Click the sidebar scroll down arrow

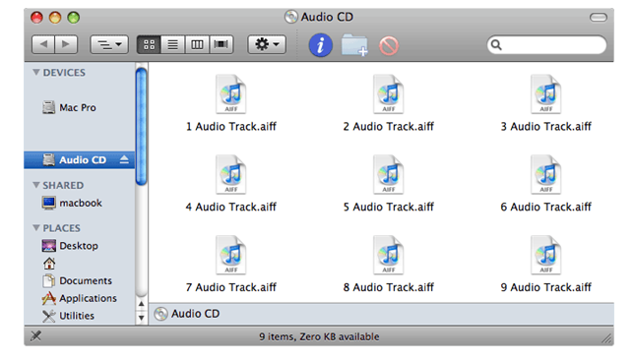[141, 318]
